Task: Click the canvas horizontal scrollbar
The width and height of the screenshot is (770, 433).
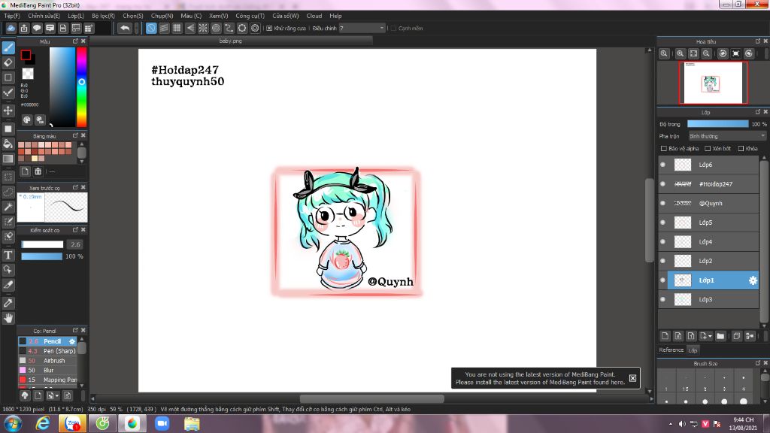Action: (x=371, y=398)
